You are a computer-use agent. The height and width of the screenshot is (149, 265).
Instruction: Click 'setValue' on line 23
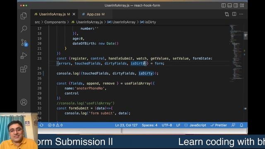click(x=181, y=58)
